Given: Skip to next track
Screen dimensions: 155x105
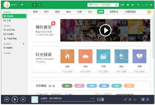Looking at the screenshot, I should [x=23, y=99].
